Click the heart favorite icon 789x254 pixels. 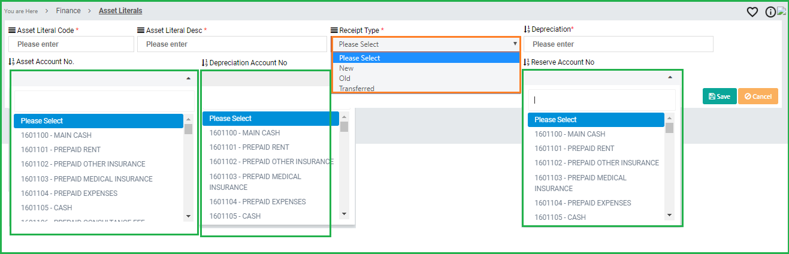tap(752, 12)
